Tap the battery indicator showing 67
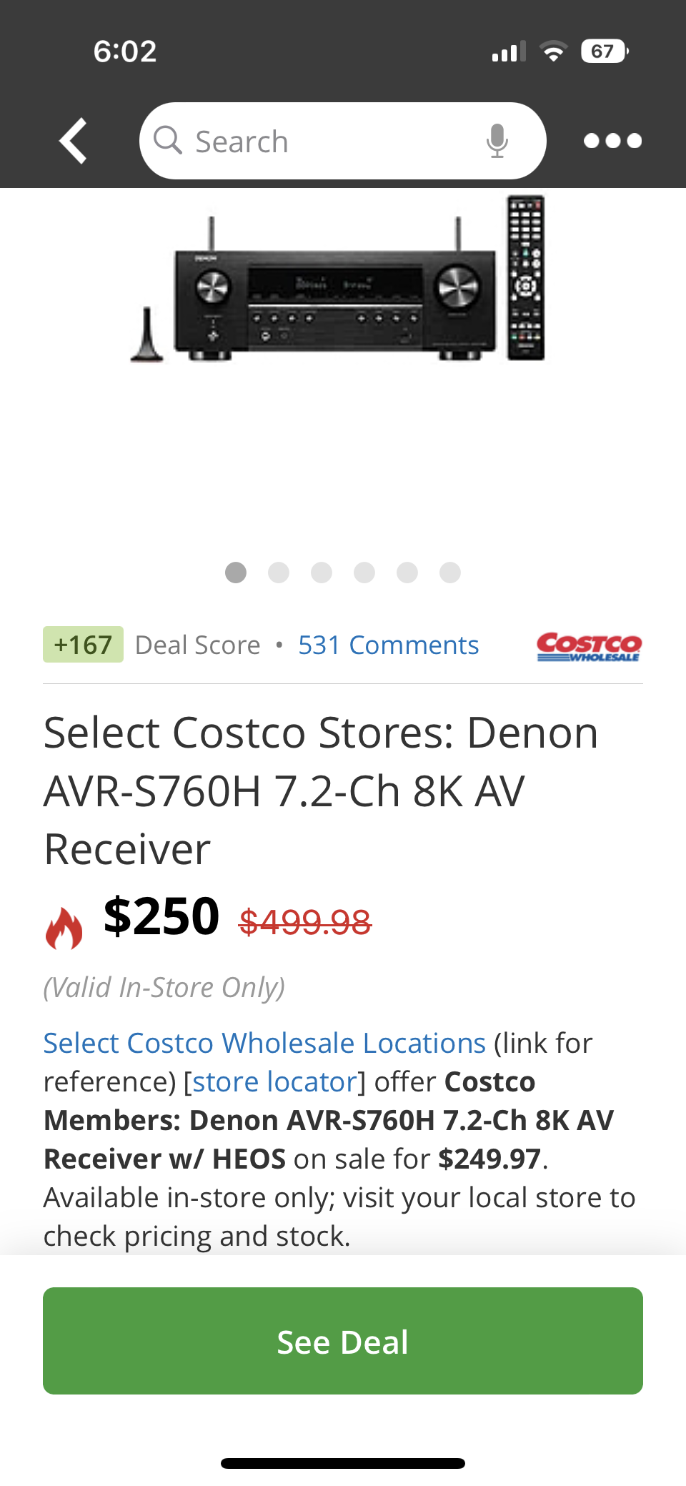This screenshot has height=1486, width=686. point(604,51)
